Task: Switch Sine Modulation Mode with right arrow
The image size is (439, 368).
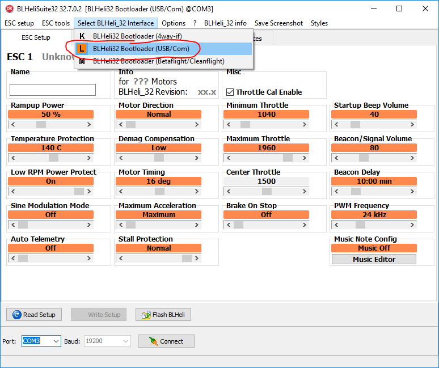Action: coord(89,225)
